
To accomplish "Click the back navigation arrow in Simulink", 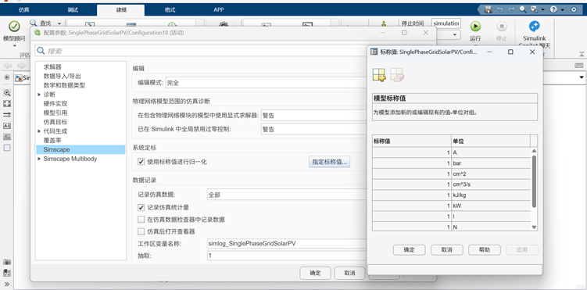I will (8, 66).
